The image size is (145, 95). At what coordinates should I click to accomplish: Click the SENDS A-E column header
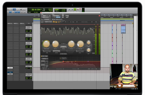coord(22,23)
